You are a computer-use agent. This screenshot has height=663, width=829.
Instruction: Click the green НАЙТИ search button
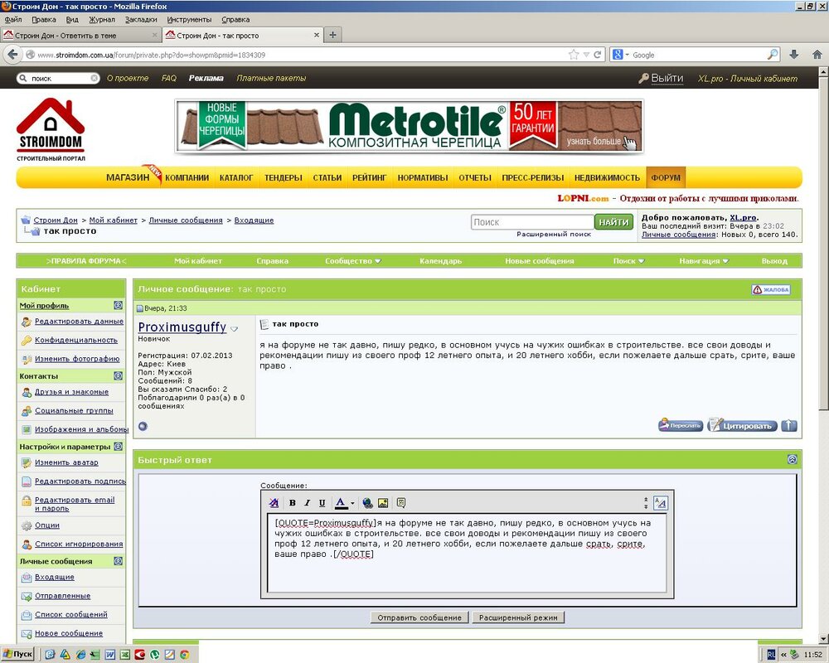(613, 222)
